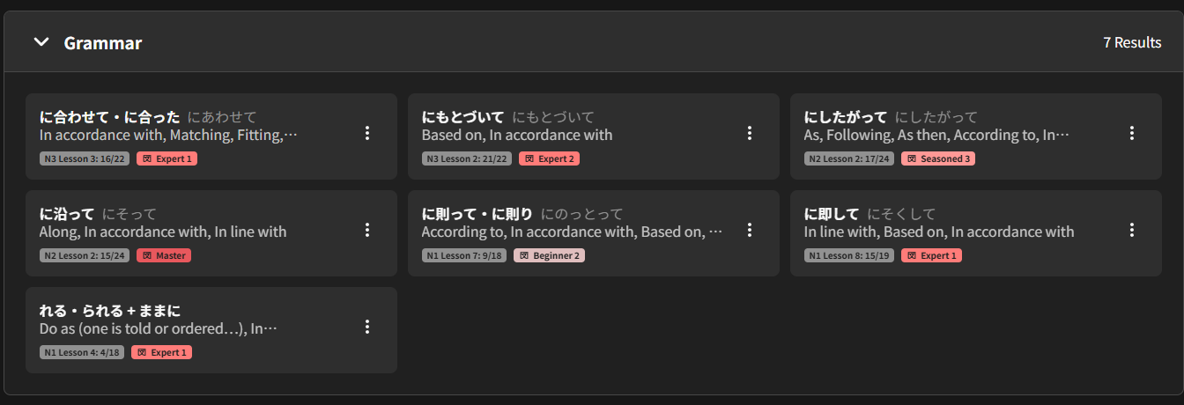Select the N1 Lesson 7: 9/18 tag
Viewport: 1184px width, 405px height.
pyautogui.click(x=464, y=255)
